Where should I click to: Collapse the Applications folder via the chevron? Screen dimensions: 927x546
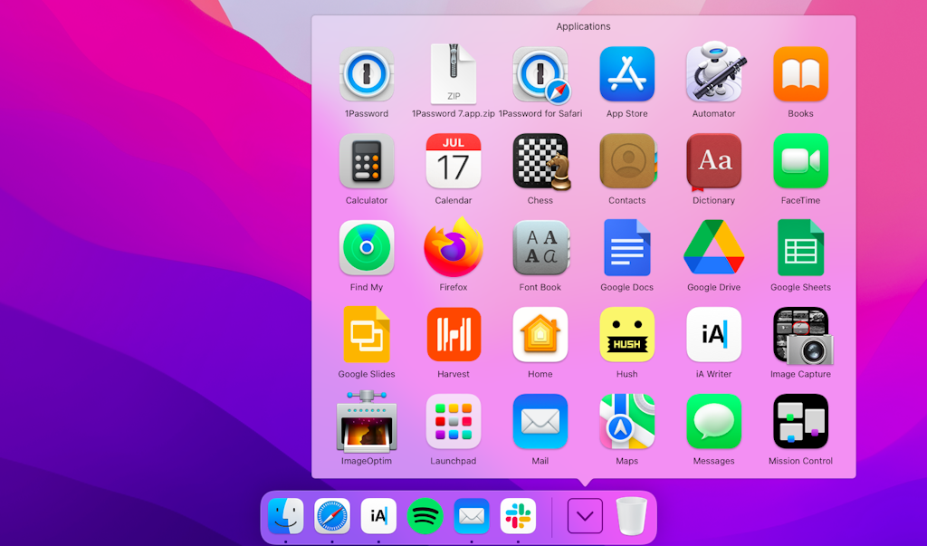(x=585, y=515)
